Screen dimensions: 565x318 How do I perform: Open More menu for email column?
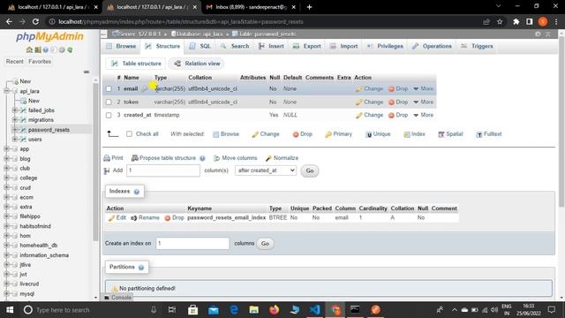(x=424, y=88)
